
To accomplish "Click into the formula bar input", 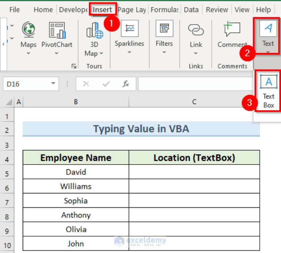I will (x=195, y=84).
